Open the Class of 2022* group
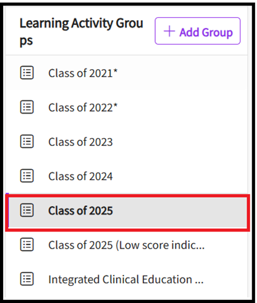The image size is (257, 303). (83, 108)
